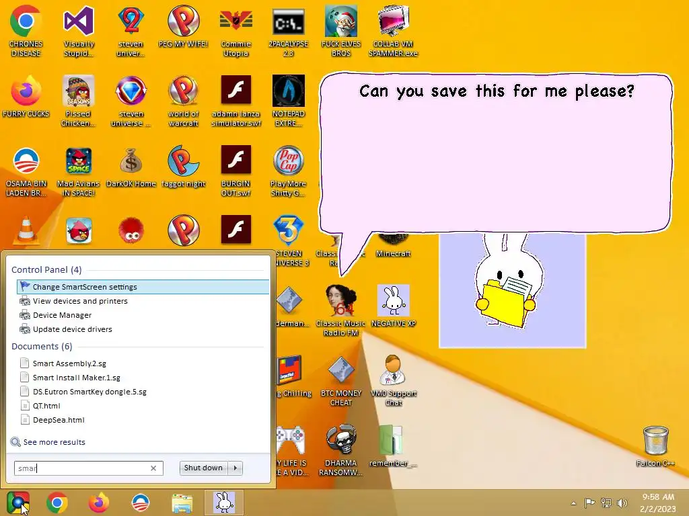The image size is (689, 516).
Task: Click the Control Panel (4) group header
Action: coord(46,269)
